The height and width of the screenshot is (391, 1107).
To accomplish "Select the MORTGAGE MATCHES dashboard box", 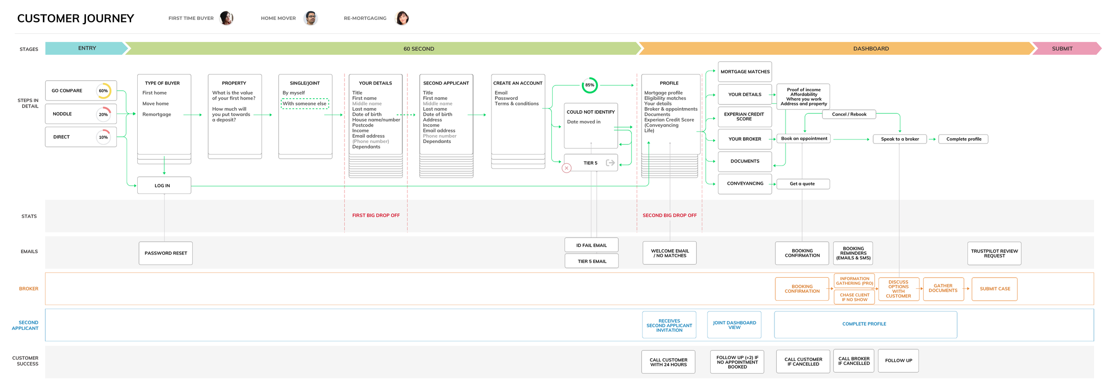I will pos(745,72).
